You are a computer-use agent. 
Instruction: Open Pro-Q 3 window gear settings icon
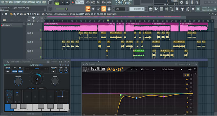pyautogui.click(x=86, y=64)
